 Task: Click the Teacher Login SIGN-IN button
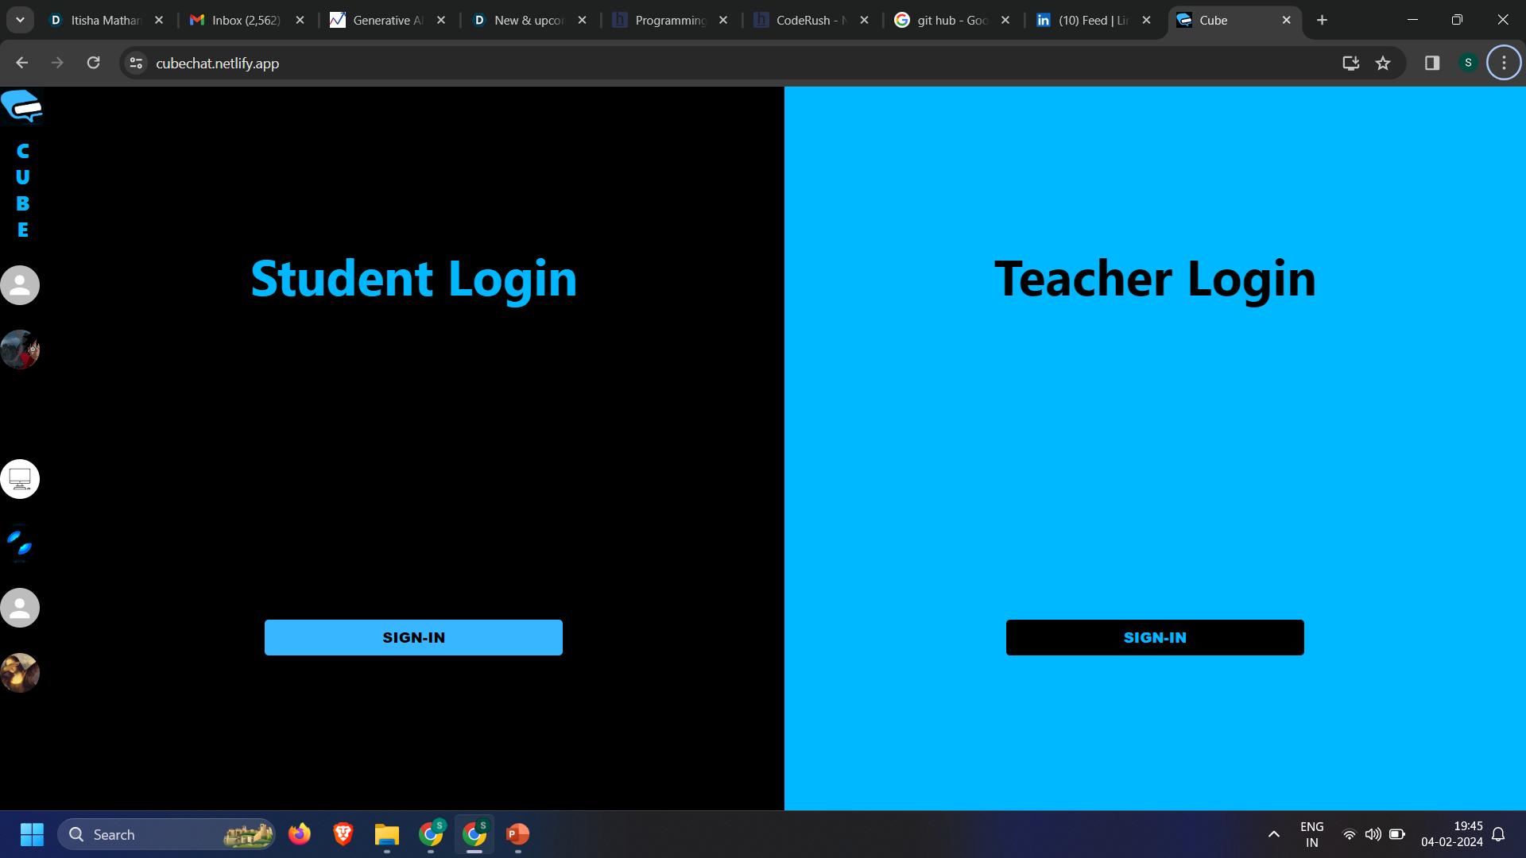1155,637
